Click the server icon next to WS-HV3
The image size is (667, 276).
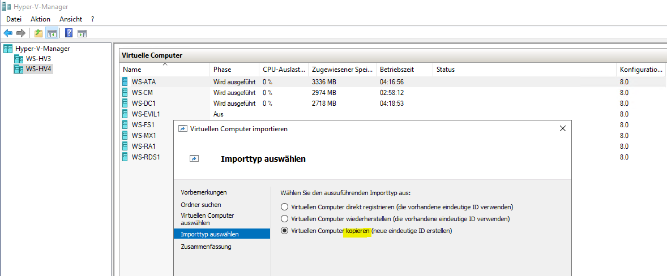[19, 59]
